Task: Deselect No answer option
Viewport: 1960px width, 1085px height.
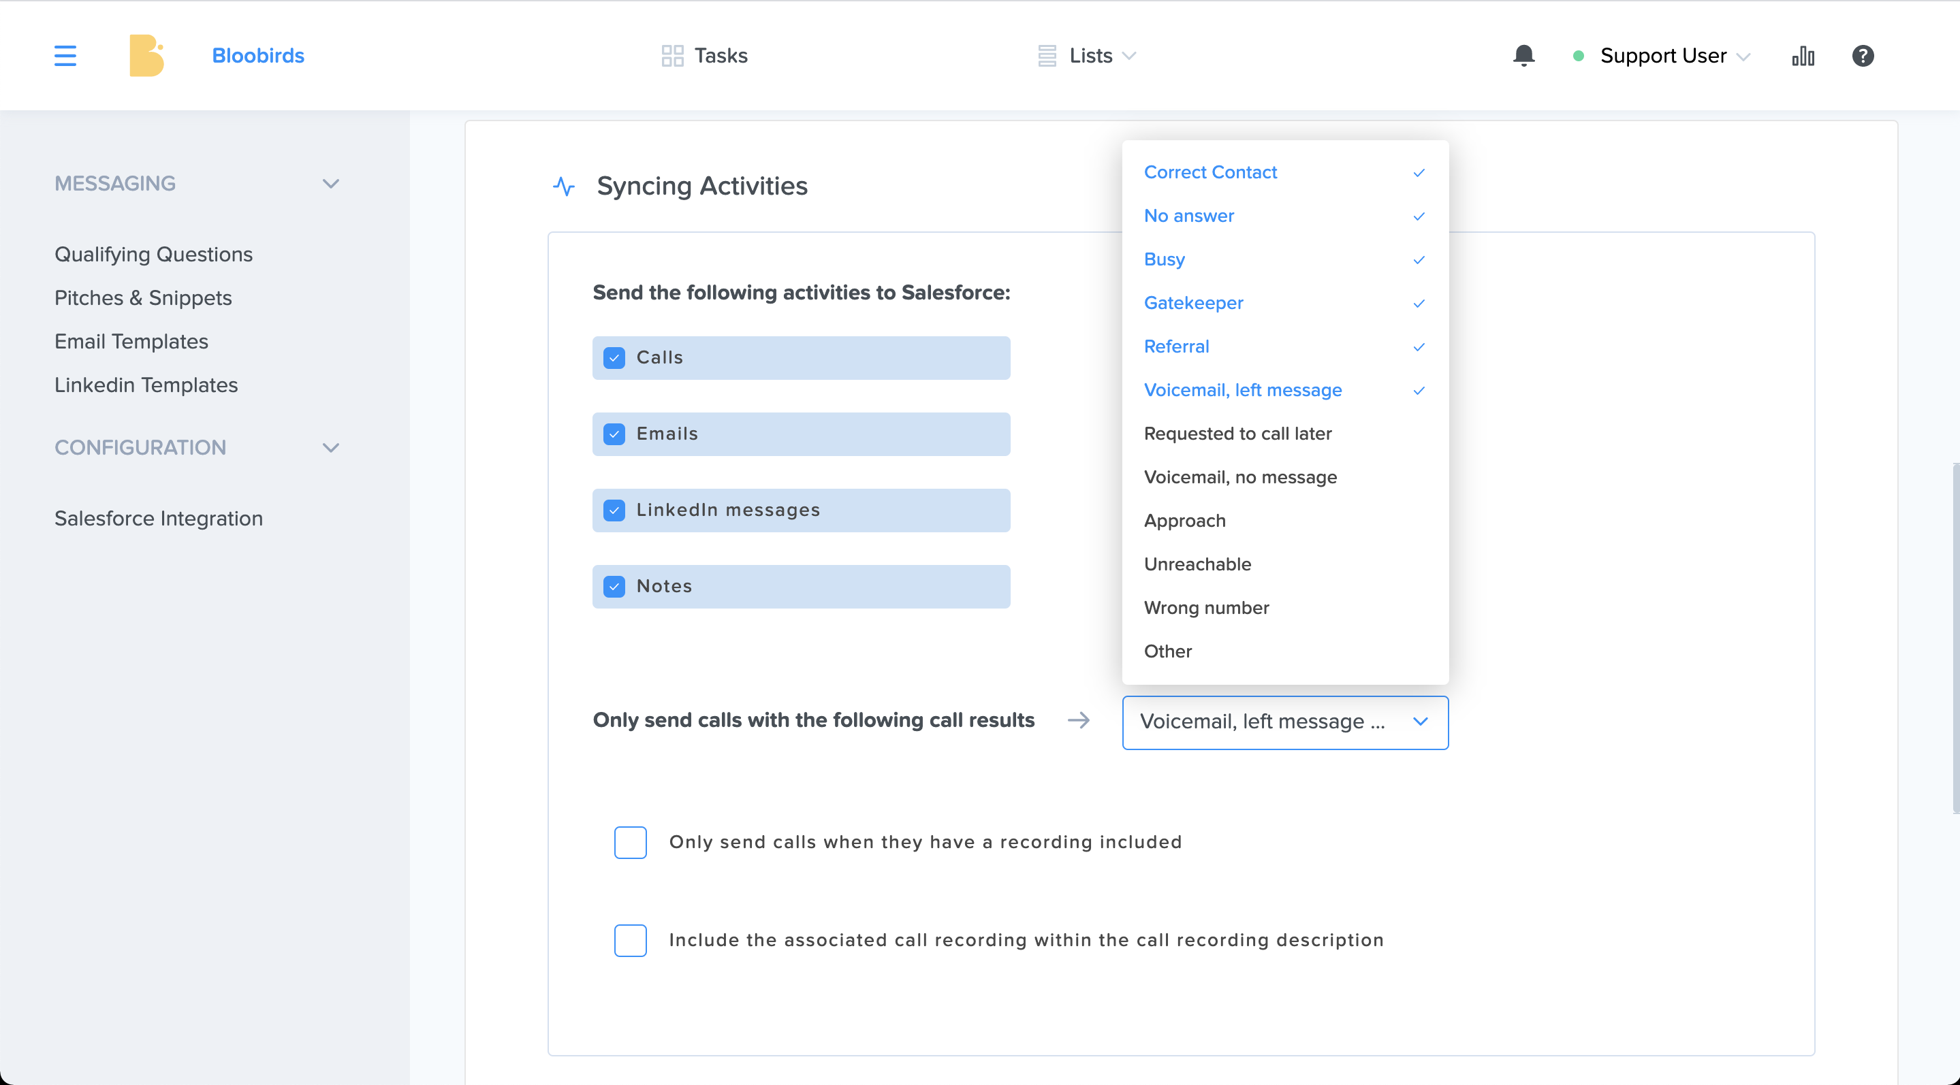Action: pos(1285,216)
